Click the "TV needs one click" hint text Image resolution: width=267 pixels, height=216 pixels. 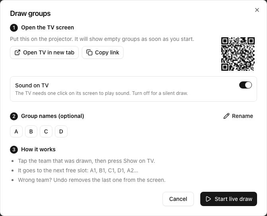[101, 93]
